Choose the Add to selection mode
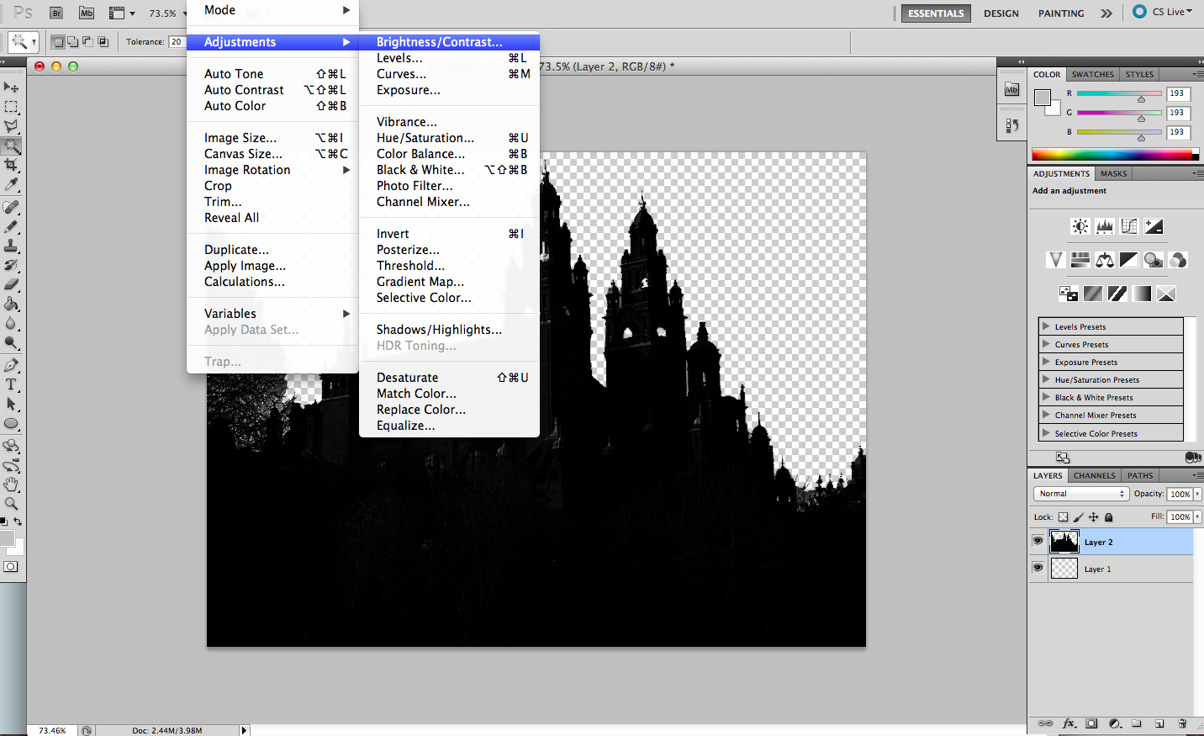Viewport: 1204px width, 736px height. 73,41
